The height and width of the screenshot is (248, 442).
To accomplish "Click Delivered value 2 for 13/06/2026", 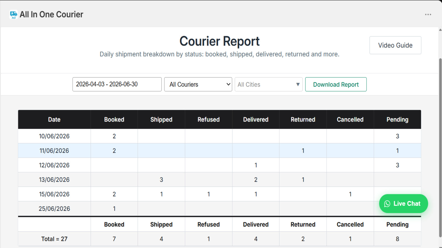I will [x=256, y=180].
